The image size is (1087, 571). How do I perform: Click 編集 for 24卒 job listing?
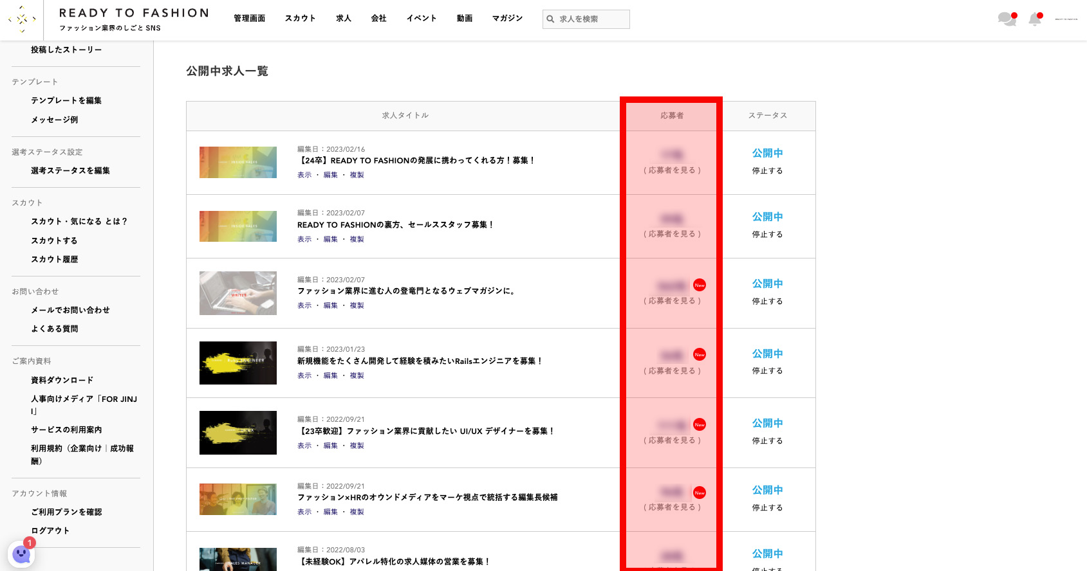pyautogui.click(x=331, y=175)
